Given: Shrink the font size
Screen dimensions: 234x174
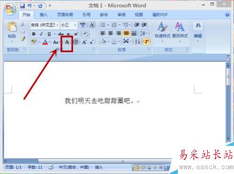Looking at the screenshot, I should click(x=92, y=42).
